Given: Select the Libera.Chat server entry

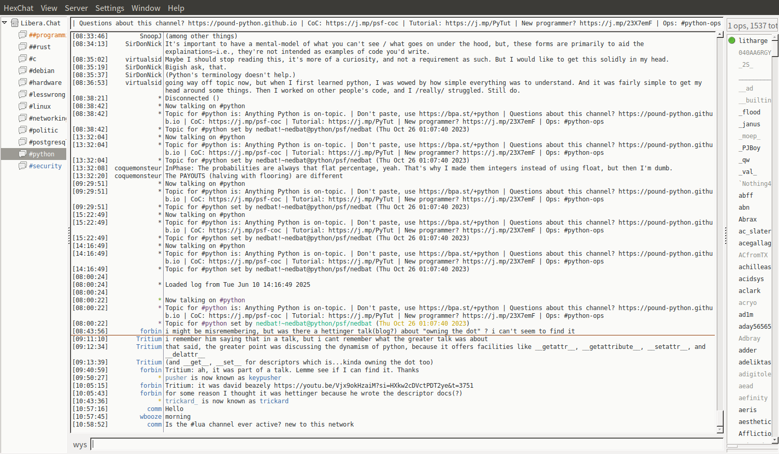Looking at the screenshot, I should pos(40,23).
